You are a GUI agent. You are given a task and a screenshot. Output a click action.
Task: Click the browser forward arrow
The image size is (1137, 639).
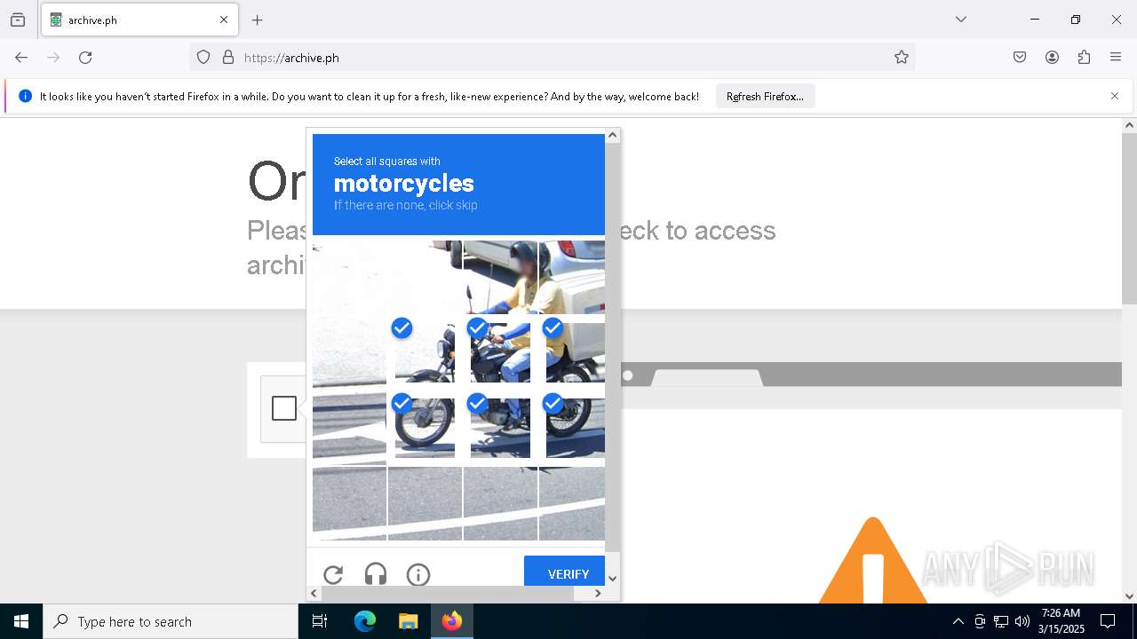click(x=53, y=58)
